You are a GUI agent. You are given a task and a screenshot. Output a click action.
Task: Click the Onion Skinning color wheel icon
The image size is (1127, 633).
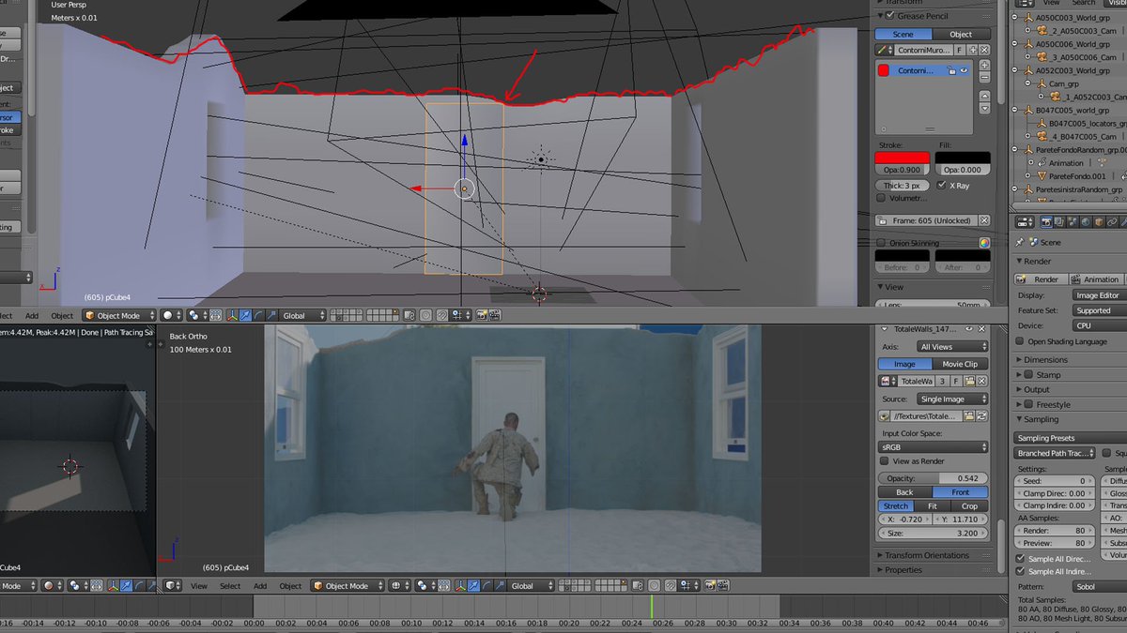pos(984,243)
